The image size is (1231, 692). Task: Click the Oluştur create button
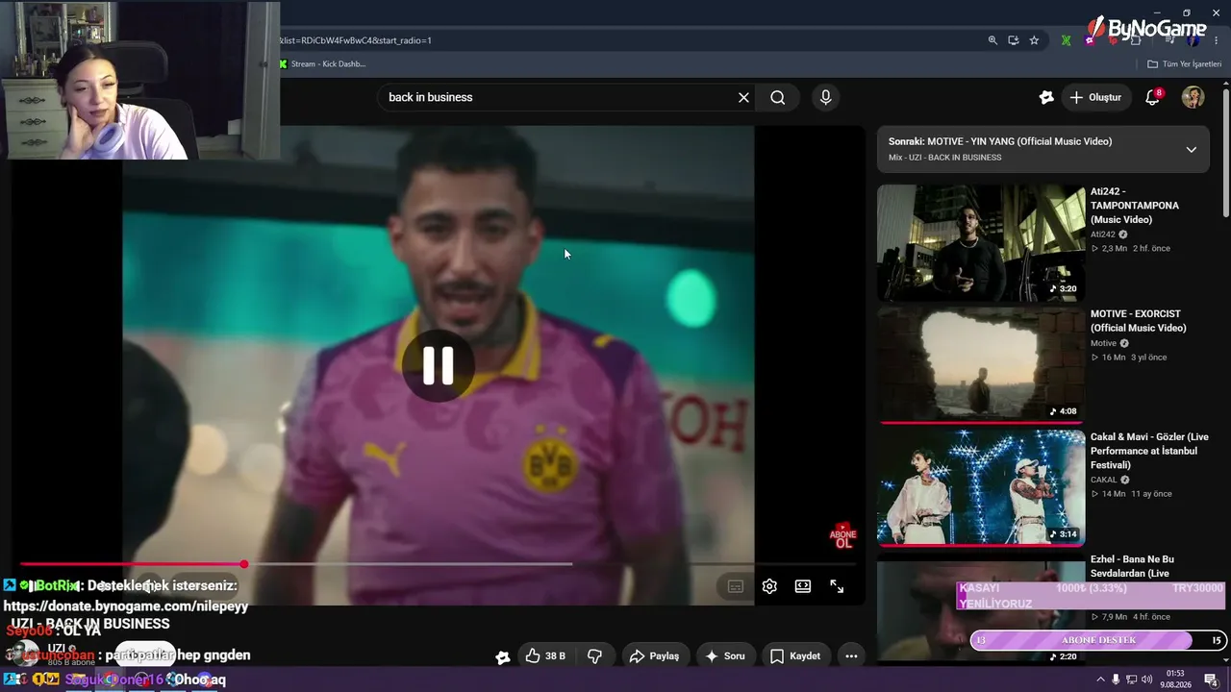(x=1095, y=97)
